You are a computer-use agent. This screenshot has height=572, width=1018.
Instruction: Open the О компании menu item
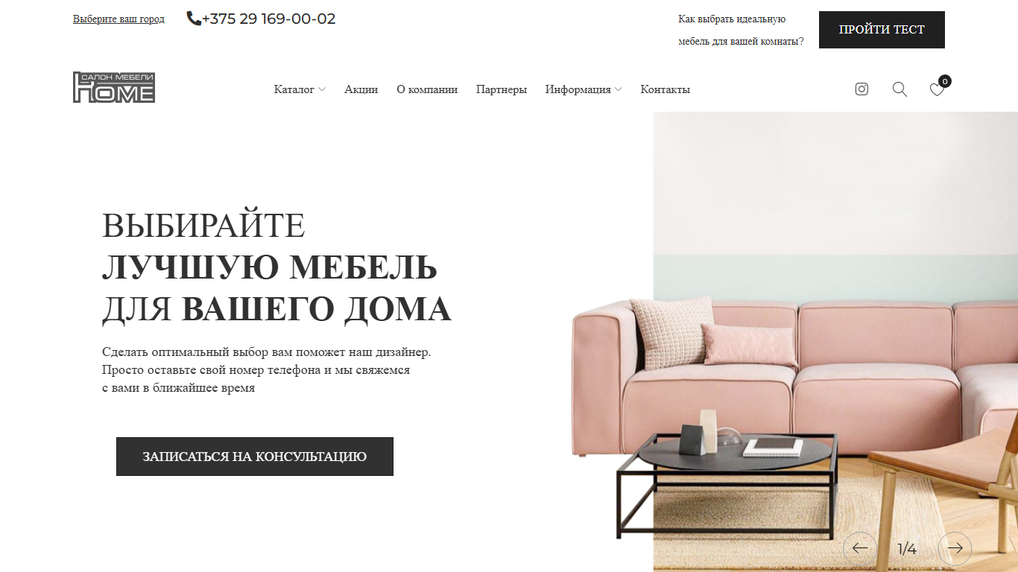pyautogui.click(x=427, y=89)
